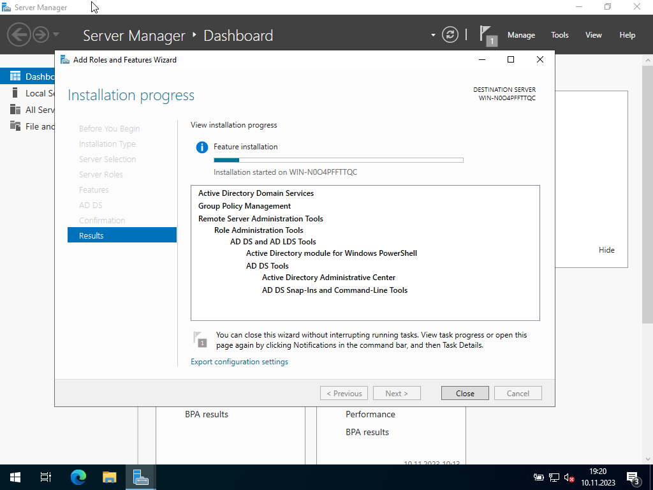Open the View menu

pos(594,35)
